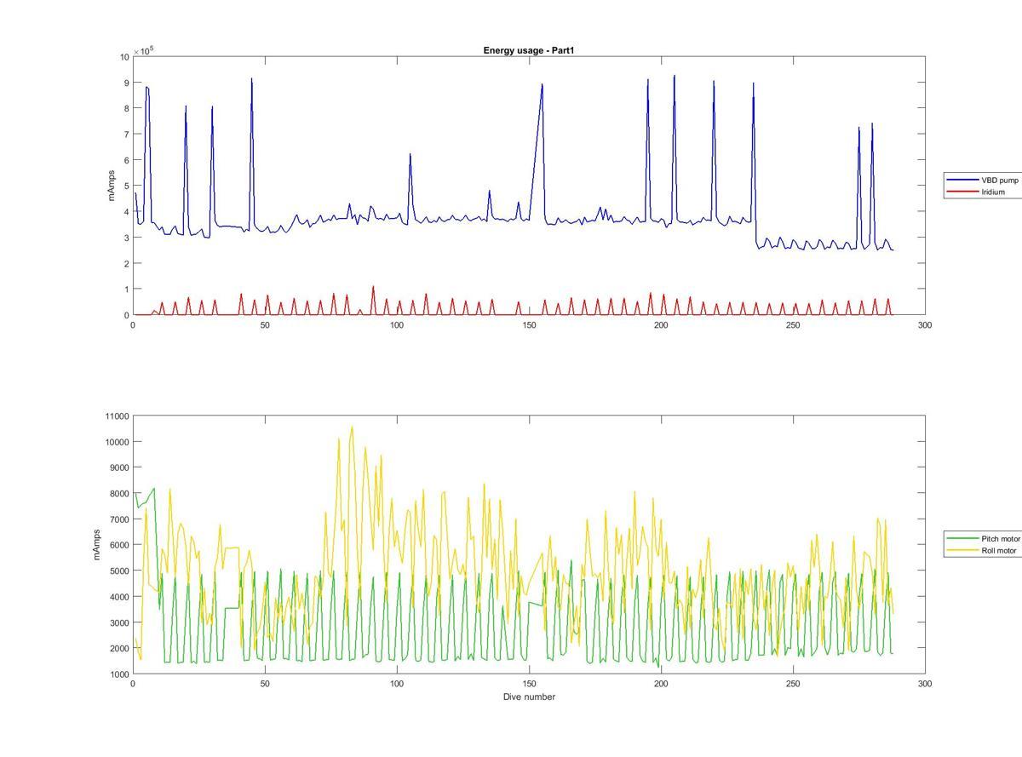The image size is (1022, 757).
Task: Click the 150 tick label under lower plot
Action: (529, 684)
